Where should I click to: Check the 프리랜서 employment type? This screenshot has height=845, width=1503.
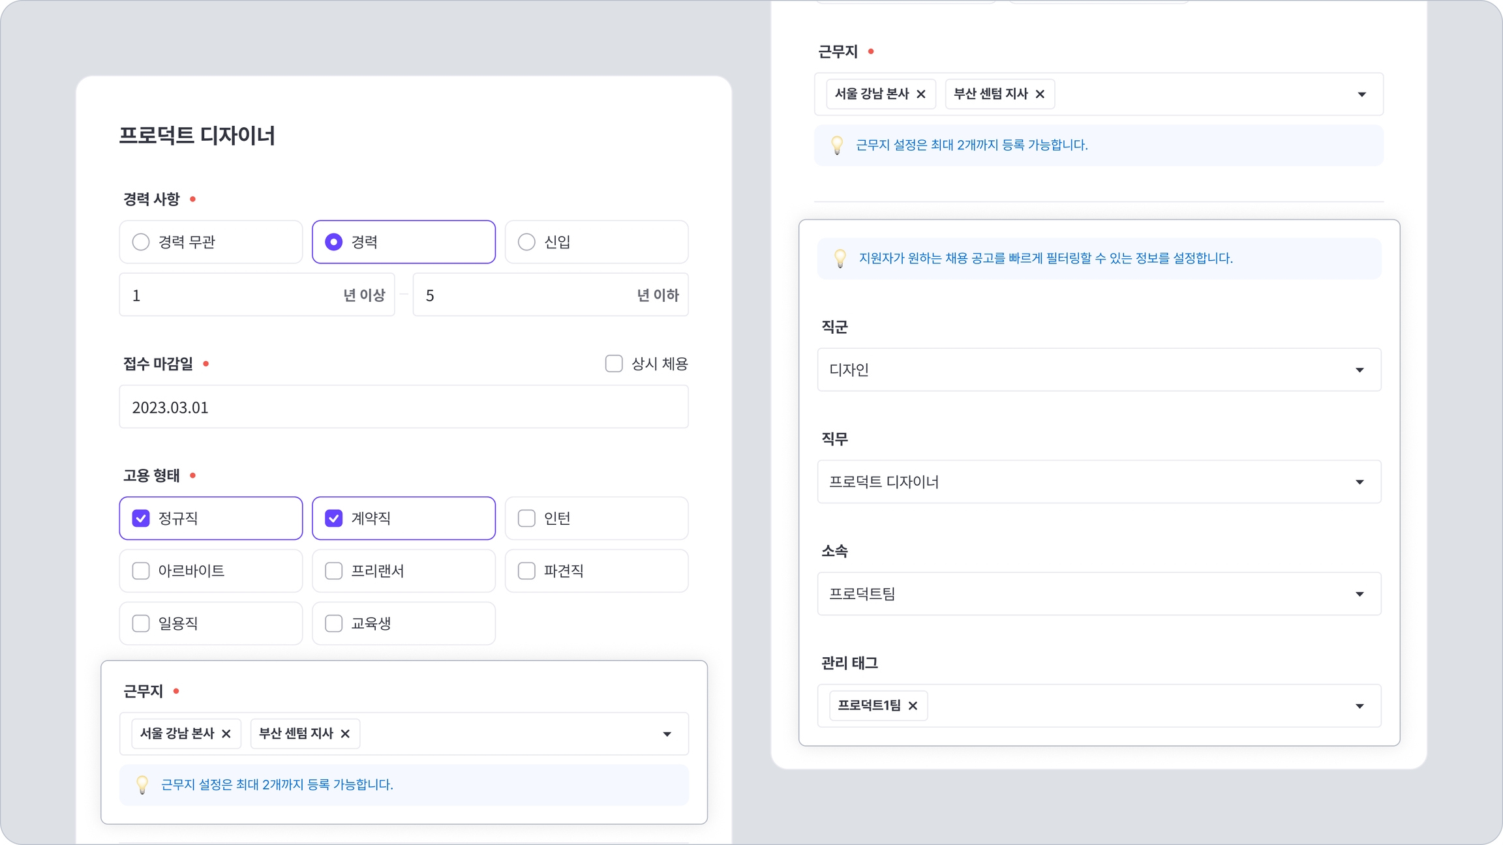click(x=334, y=571)
